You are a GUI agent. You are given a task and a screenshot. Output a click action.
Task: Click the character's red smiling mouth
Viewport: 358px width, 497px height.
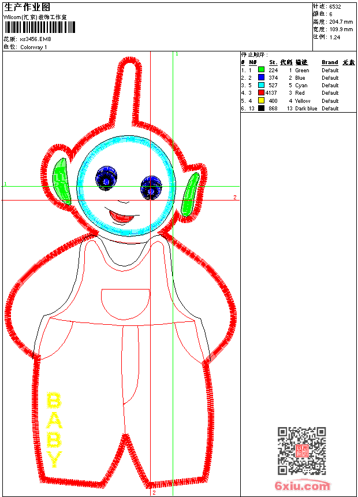click(122, 216)
